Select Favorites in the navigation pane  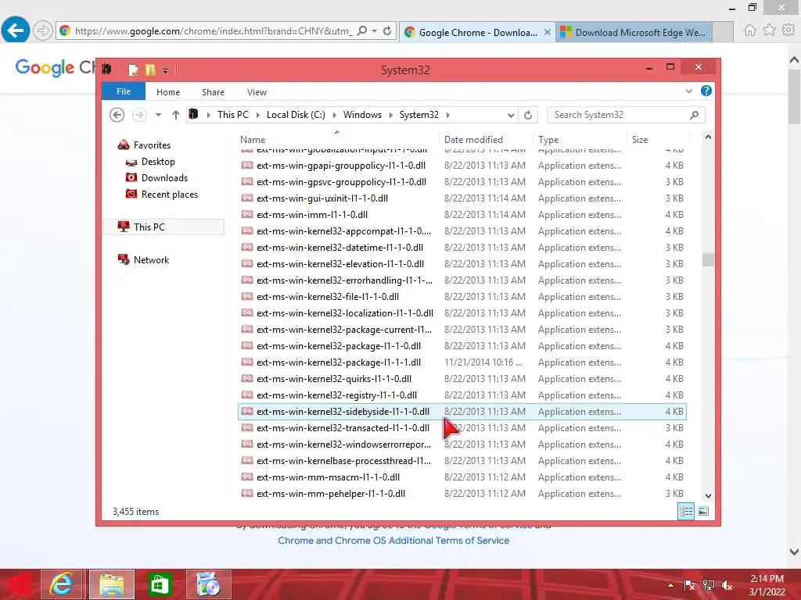tap(152, 145)
